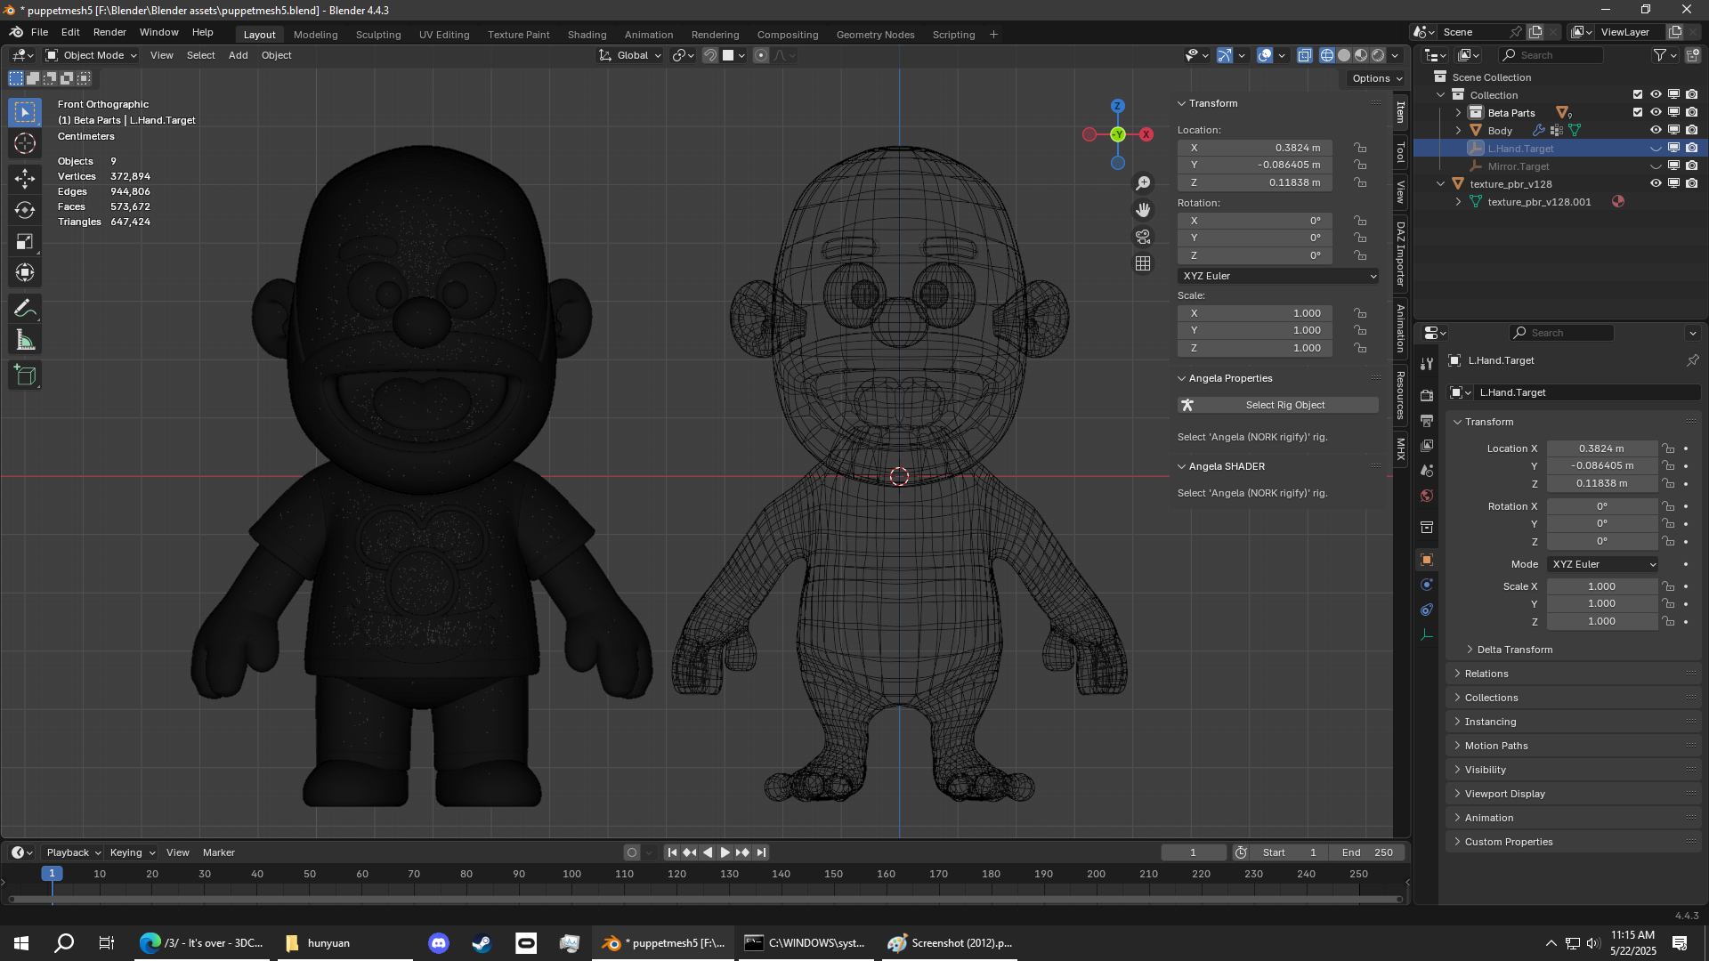
Task: Toggle Mirror.Target render camera icon
Action: [1691, 166]
